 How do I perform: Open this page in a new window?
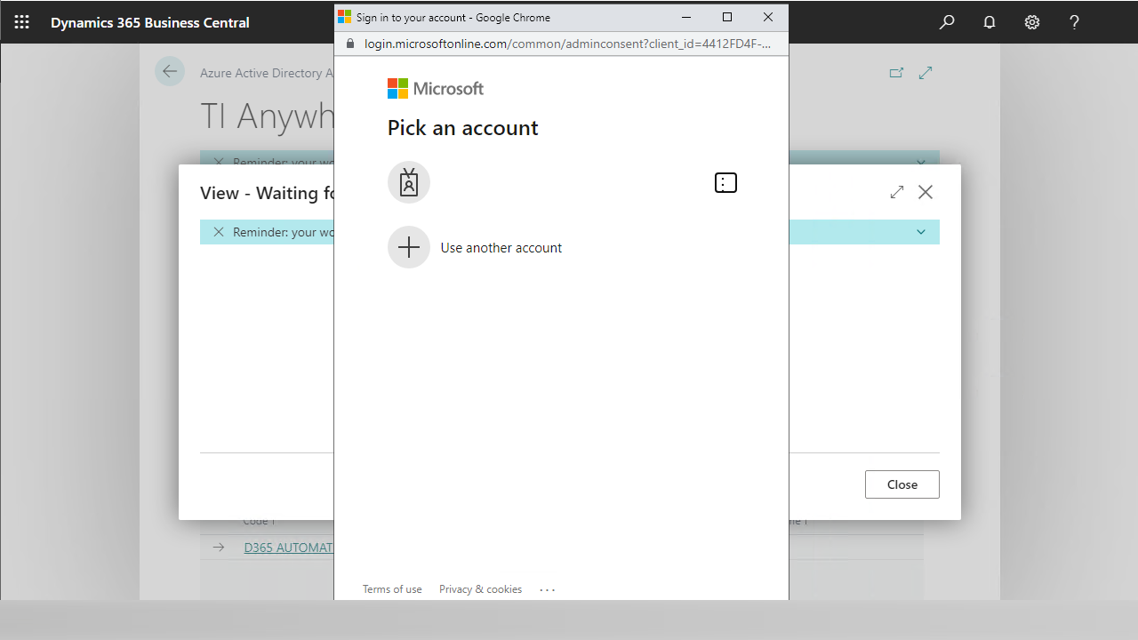coord(896,73)
